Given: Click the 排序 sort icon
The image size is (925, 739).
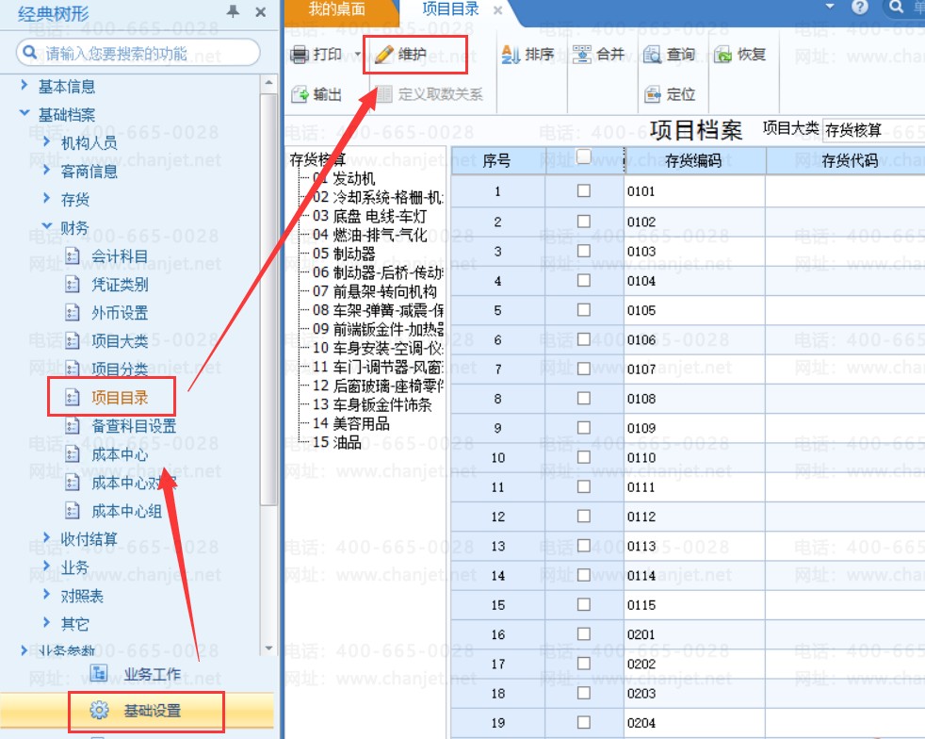Looking at the screenshot, I should (x=511, y=55).
